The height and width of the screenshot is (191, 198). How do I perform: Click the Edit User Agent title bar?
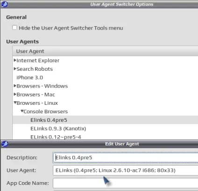[99, 144]
